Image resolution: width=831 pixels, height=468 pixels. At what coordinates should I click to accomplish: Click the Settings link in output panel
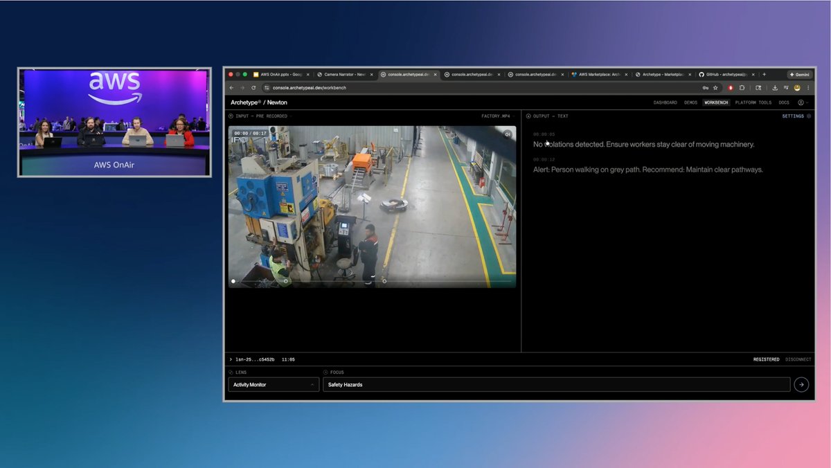click(x=793, y=116)
